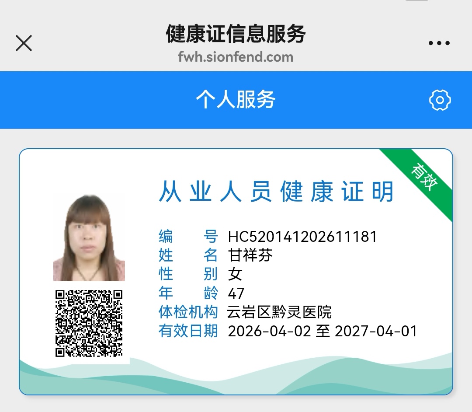Tap the 个人服务 header title
This screenshot has width=472, height=412.
point(236,100)
